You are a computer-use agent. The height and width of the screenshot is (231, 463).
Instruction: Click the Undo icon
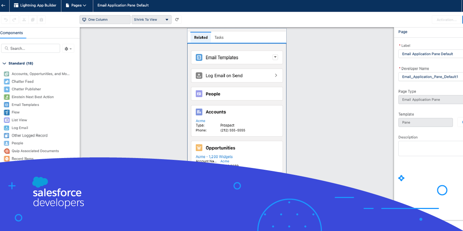(x=6, y=20)
